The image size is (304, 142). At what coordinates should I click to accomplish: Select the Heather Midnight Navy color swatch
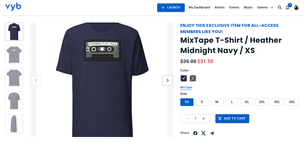[184, 78]
